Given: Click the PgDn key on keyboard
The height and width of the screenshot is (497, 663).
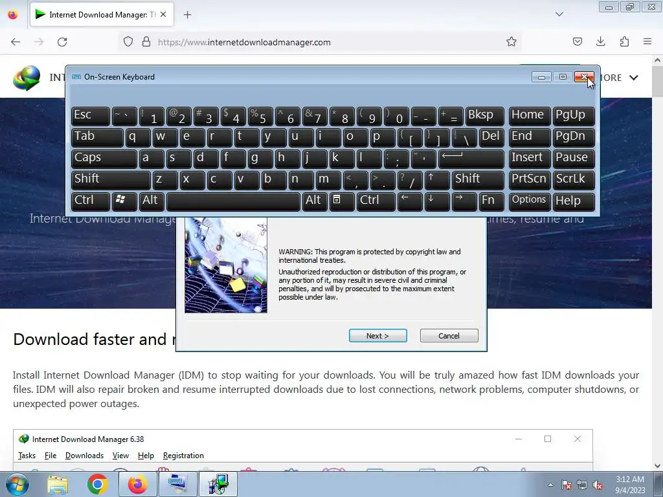Looking at the screenshot, I should 574,137.
